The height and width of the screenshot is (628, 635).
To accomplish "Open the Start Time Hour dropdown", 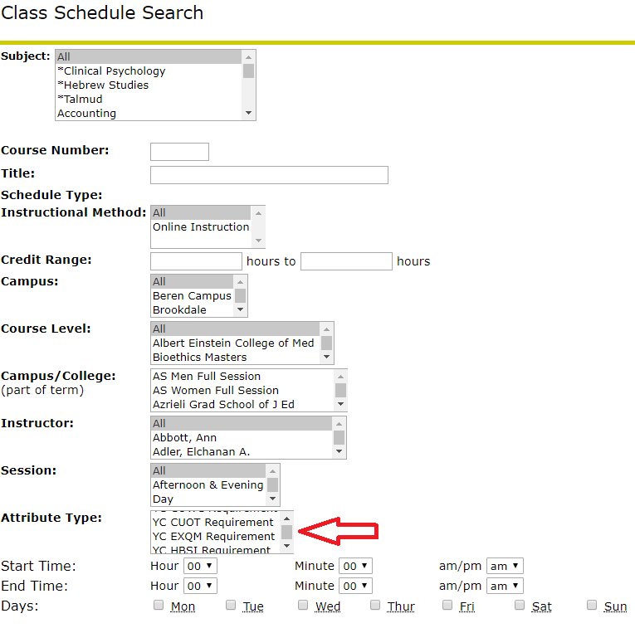I will point(200,566).
